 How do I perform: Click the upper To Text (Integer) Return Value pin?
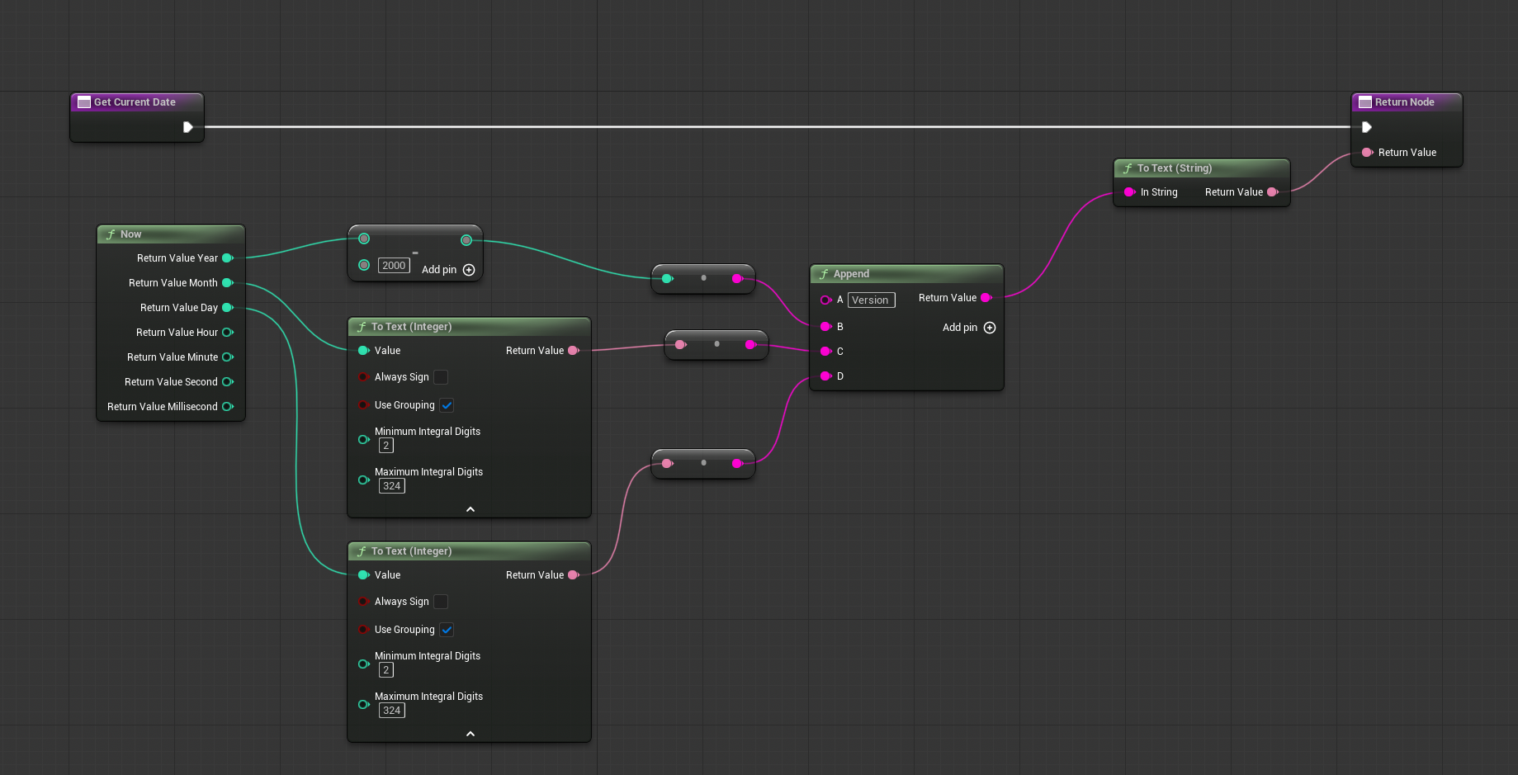574,351
